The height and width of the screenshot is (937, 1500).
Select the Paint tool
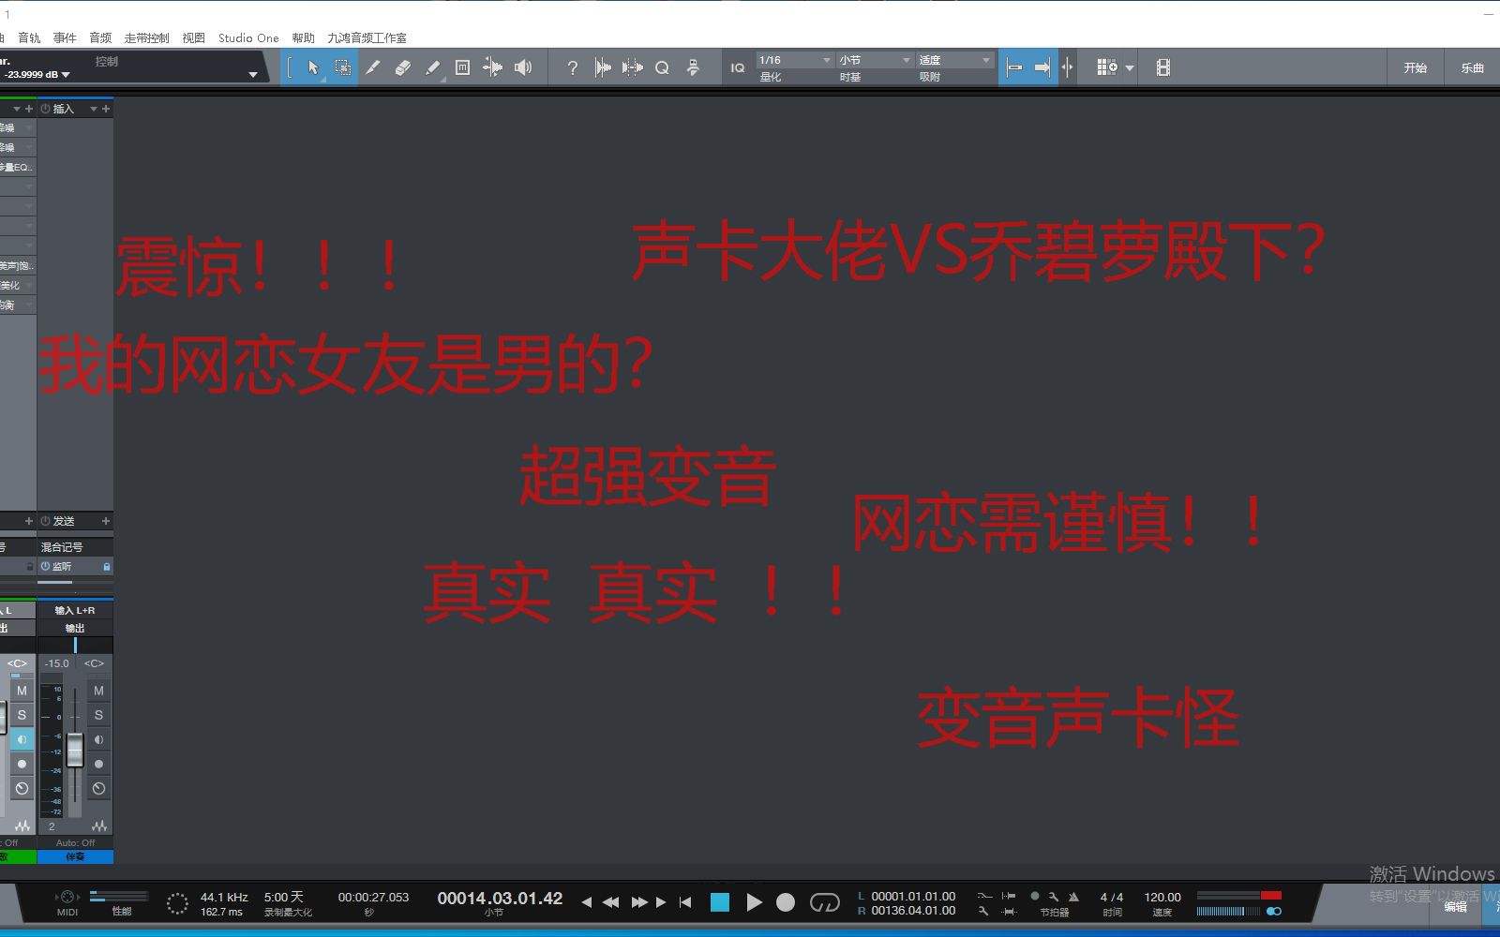tap(432, 67)
